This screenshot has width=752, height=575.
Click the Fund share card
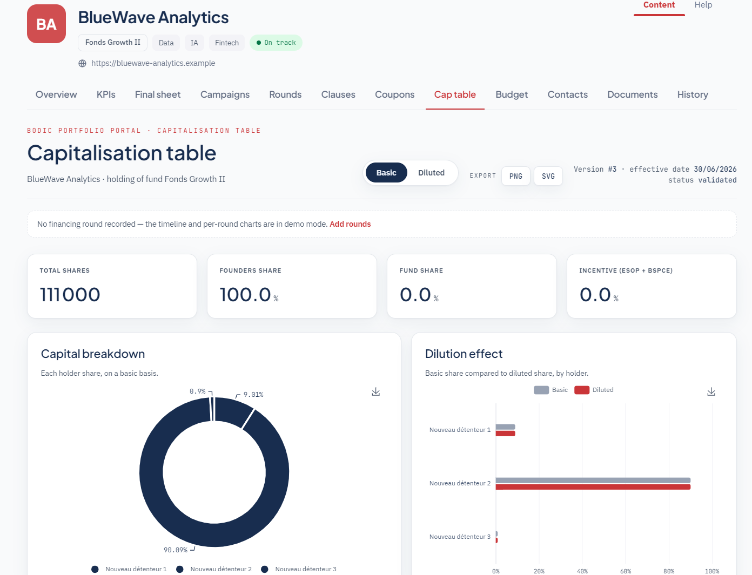[472, 286]
